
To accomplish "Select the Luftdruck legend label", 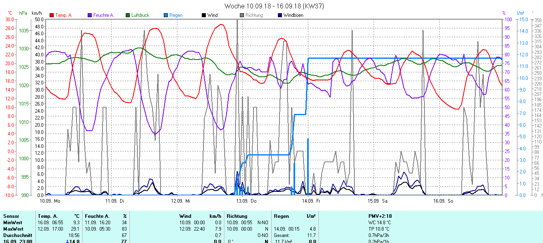I will [x=140, y=15].
